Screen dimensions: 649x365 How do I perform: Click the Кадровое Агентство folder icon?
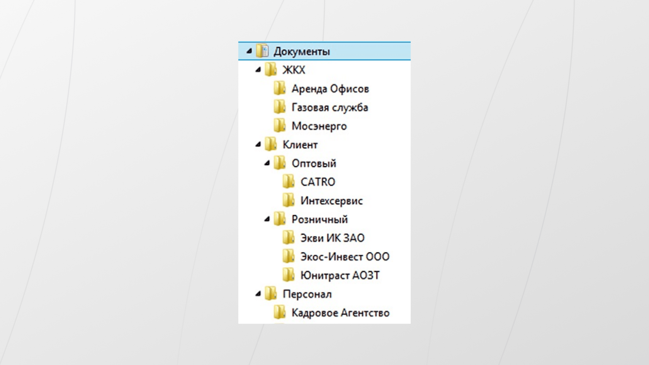coord(280,312)
